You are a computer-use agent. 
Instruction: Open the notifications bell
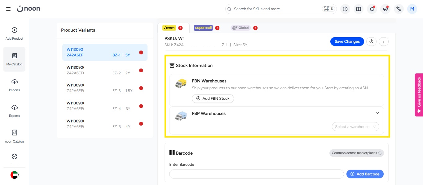(x=372, y=9)
